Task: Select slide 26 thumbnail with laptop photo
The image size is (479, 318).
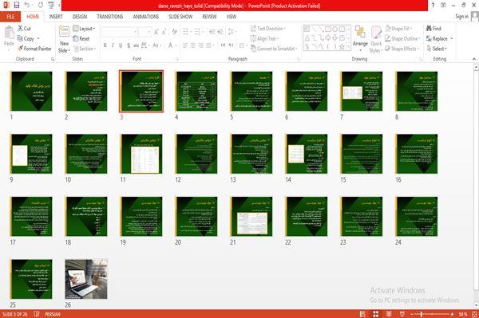Action: click(x=86, y=279)
